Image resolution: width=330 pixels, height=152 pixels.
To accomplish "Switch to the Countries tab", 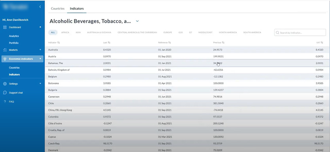I will 58,9.
